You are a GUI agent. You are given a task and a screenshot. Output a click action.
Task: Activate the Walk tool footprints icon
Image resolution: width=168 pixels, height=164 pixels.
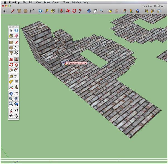click(x=16, y=110)
